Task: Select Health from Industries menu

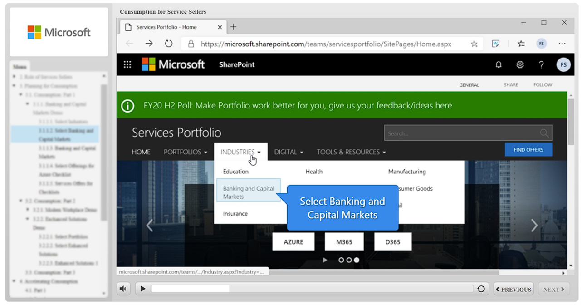Action: click(x=314, y=172)
